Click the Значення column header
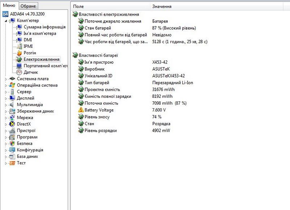The height and width of the screenshot is (210, 290). pos(162,7)
